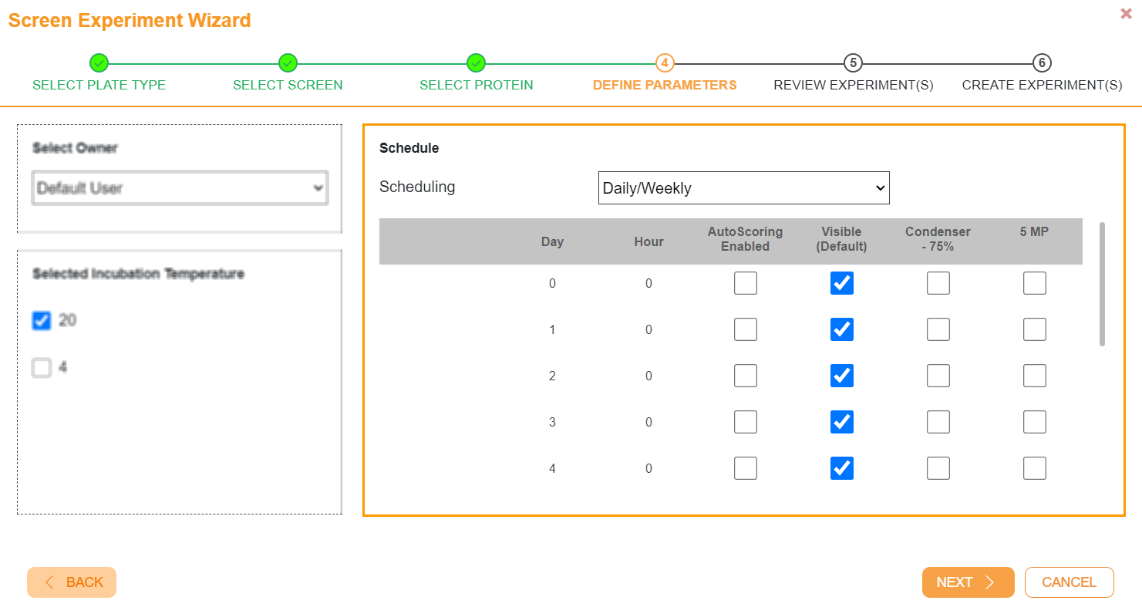Click the green checkmark for SELECT SCREEN
1142x614 pixels.
pyautogui.click(x=288, y=63)
